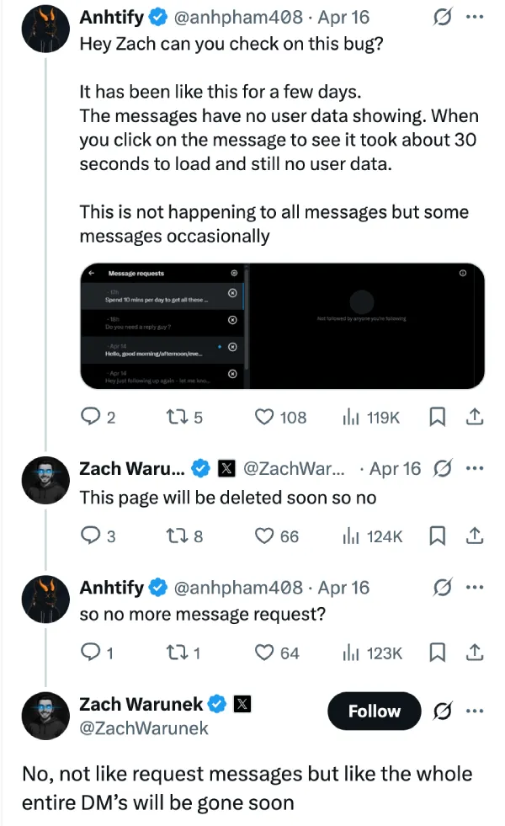Open more options on Anhtify's first tweet
The height and width of the screenshot is (826, 505).
click(x=475, y=16)
